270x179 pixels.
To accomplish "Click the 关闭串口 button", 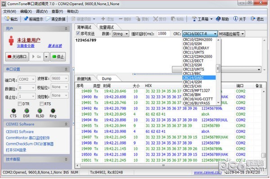I will [17, 57].
